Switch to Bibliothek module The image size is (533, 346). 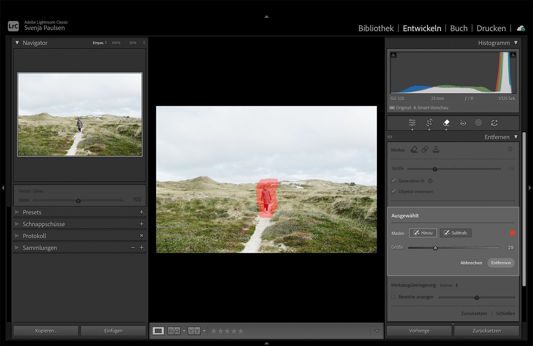coord(376,28)
